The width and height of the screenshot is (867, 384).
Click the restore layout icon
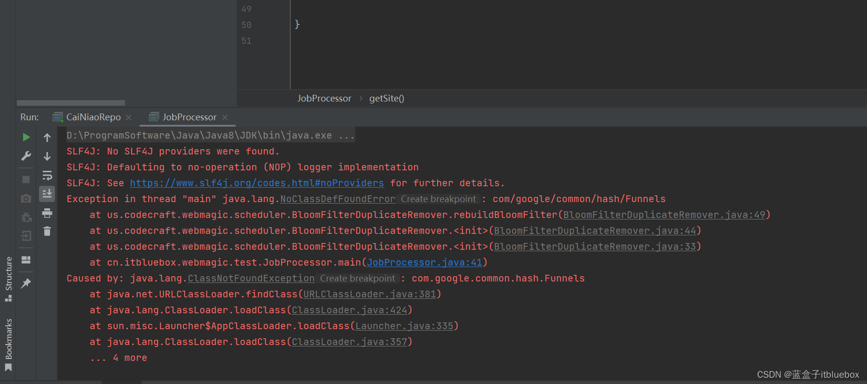(x=26, y=260)
